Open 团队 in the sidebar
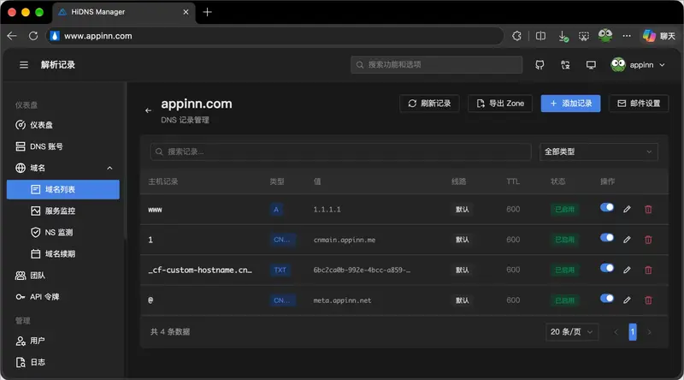684x380 pixels. pyautogui.click(x=62, y=276)
